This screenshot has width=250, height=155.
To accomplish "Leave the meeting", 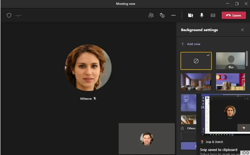I will pos(234,15).
